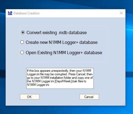This screenshot has width=133, height=114.
Task: Click the Database Creation title text
Action: coord(27,13)
